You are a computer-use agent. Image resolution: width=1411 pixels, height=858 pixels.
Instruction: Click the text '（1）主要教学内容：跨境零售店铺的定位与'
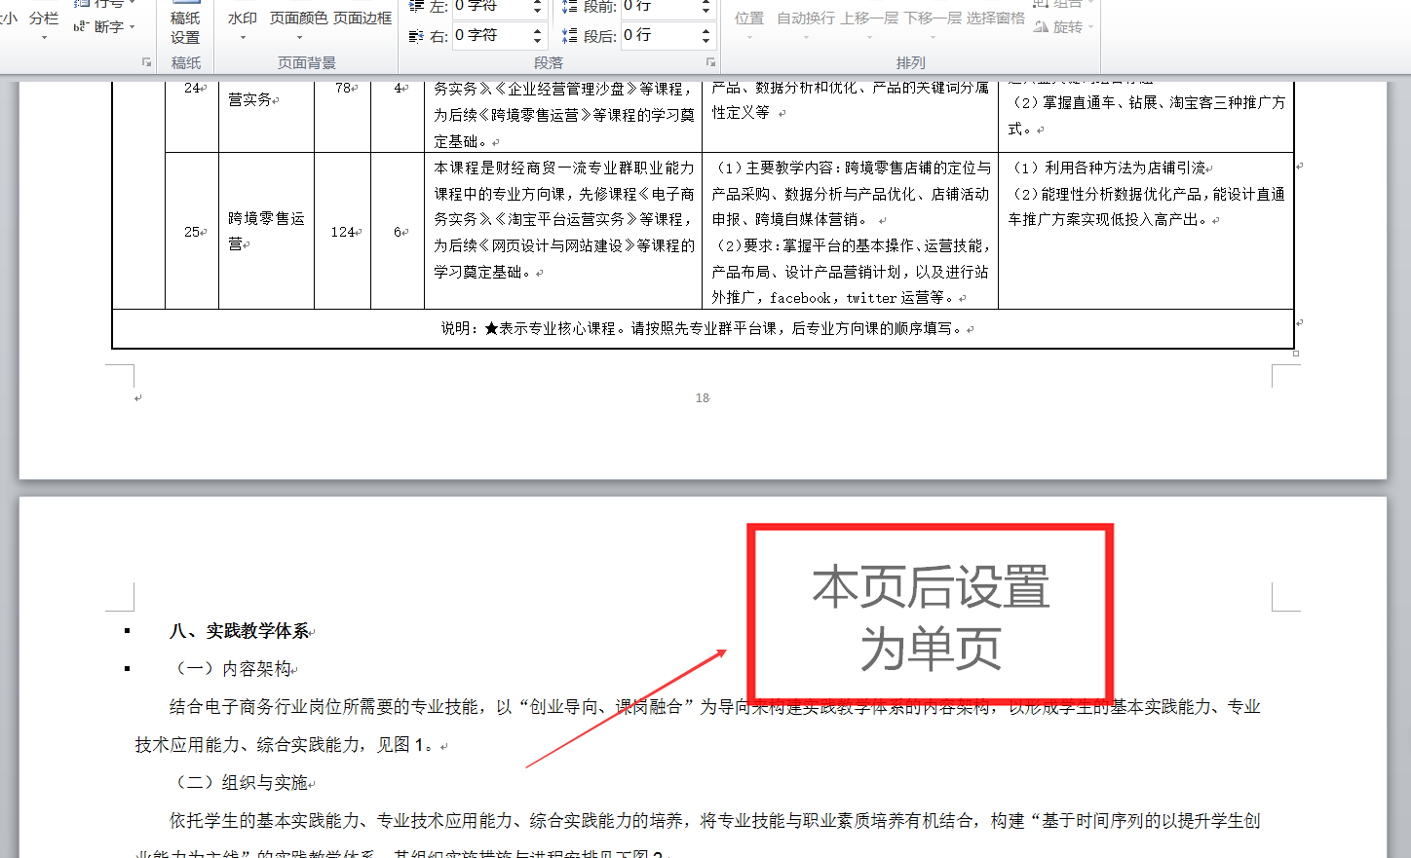851,168
